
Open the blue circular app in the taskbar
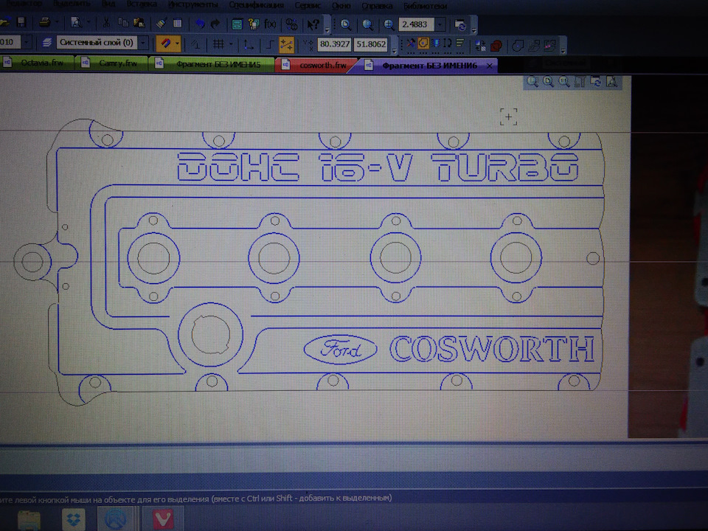click(x=116, y=518)
